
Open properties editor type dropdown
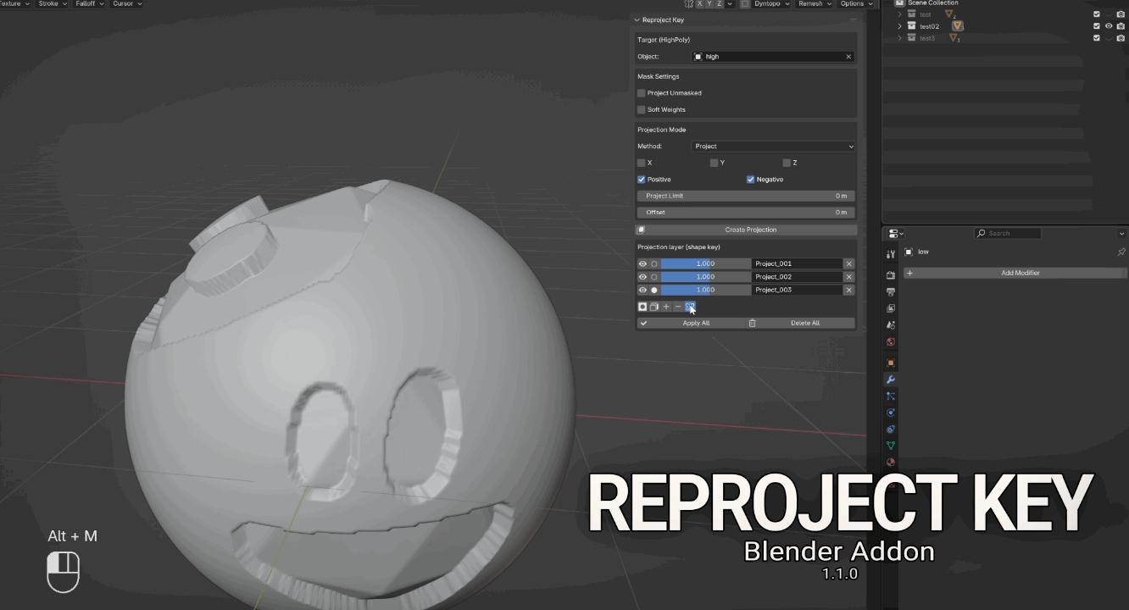click(x=896, y=233)
